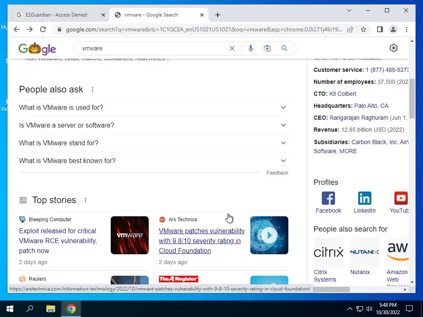Open Windows taskbar search
Viewport: 423px width, 317px height.
click(30, 309)
